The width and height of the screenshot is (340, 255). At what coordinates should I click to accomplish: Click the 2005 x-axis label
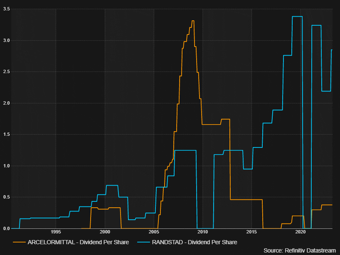(x=154, y=232)
